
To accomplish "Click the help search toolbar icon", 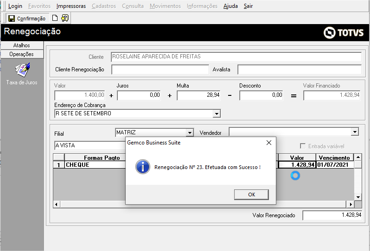I will point(64,18).
